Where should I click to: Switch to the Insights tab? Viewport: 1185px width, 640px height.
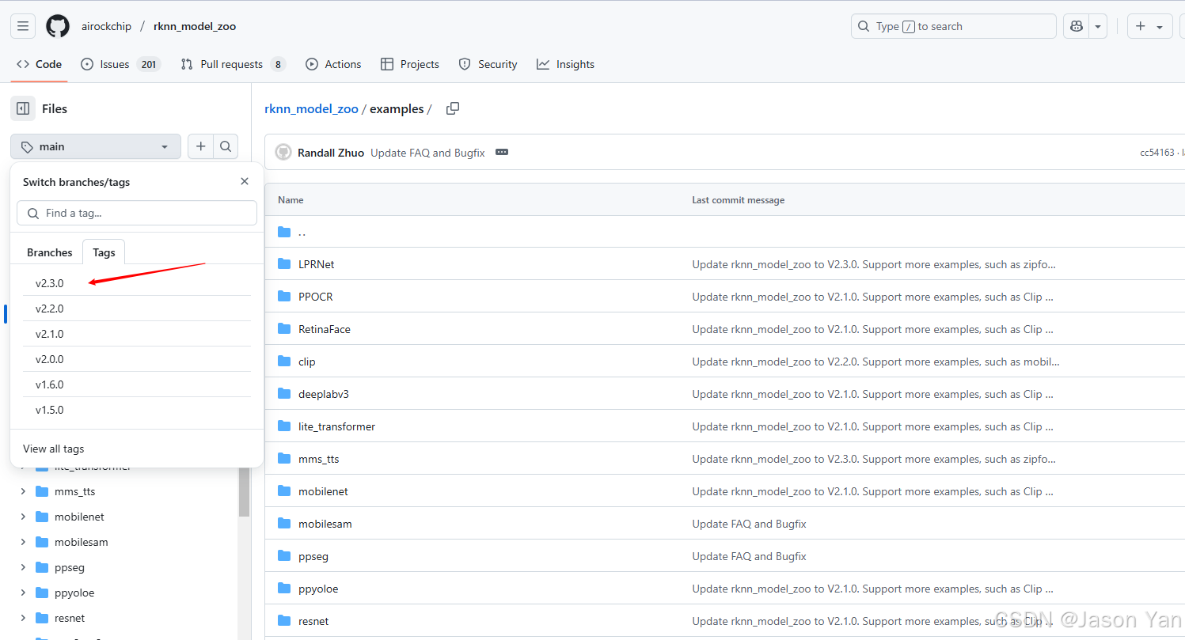(565, 64)
